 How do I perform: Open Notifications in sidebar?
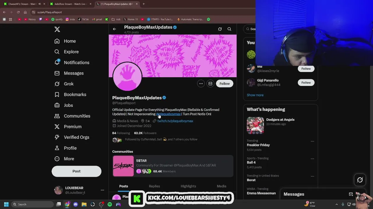[x=72, y=62]
